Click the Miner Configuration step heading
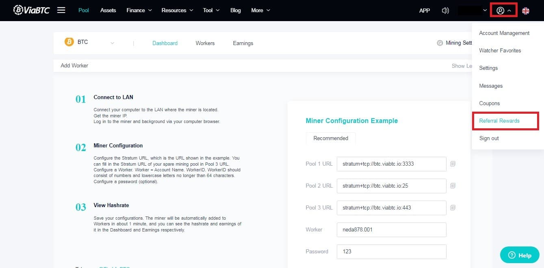Image resolution: width=544 pixels, height=268 pixels. 118,145
